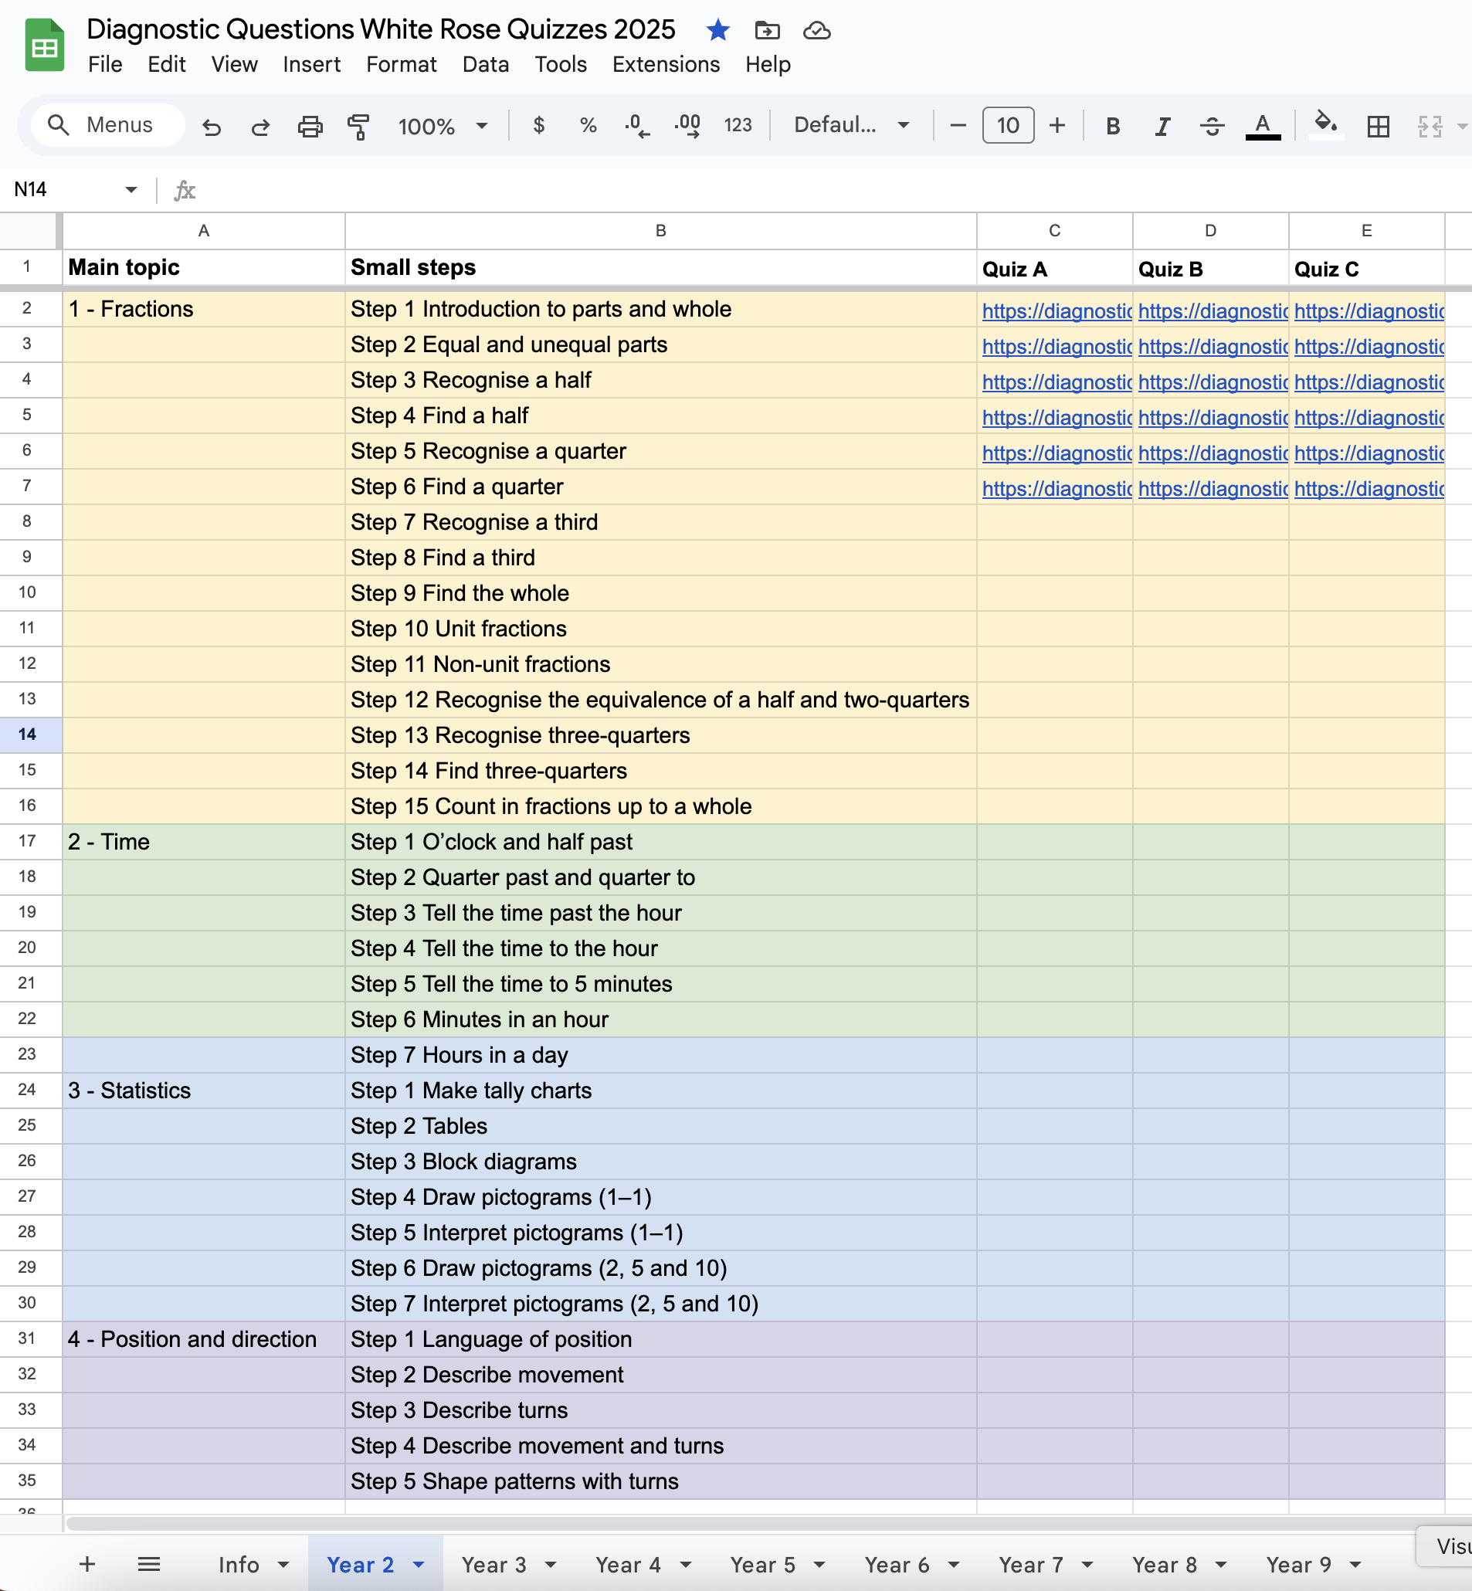The image size is (1472, 1591).
Task: Open Quiz A link for Step 1
Action: pos(1056,310)
